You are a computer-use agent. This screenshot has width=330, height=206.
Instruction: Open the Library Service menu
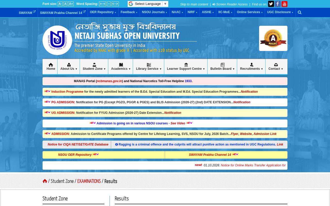coord(148,67)
